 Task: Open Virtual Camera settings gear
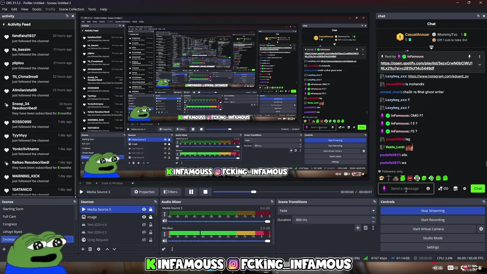click(x=481, y=229)
